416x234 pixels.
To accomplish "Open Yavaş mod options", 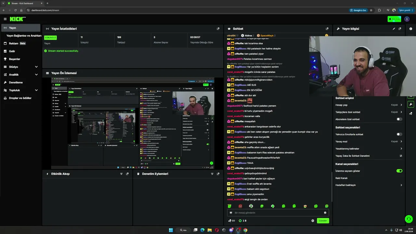I will click(401, 141).
